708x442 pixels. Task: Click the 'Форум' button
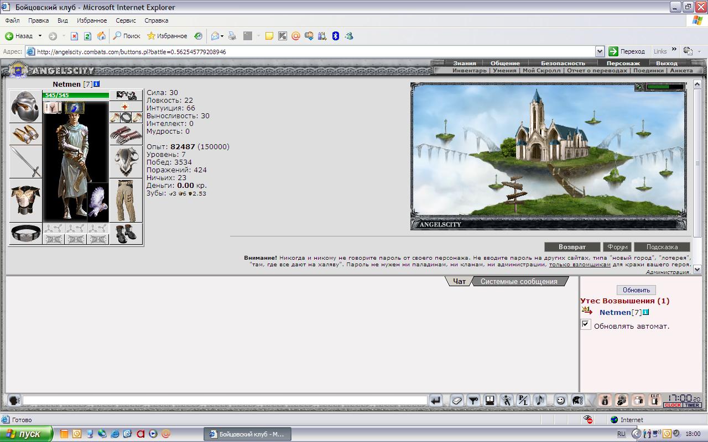tap(617, 247)
